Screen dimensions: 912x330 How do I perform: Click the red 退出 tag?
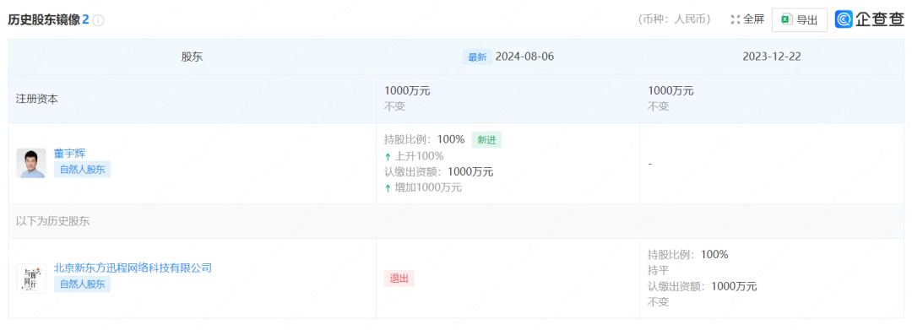pyautogui.click(x=399, y=279)
